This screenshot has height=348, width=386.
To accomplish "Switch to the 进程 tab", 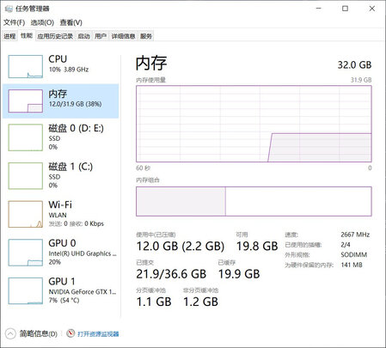I will tap(9, 36).
